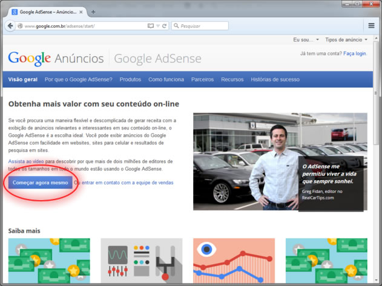Screen dimensions: 382x286
Task: Open the 'Visão geral' nav item
Action: 22,79
